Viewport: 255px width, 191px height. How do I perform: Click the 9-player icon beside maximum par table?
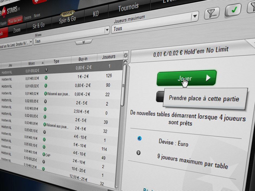click(x=138, y=153)
